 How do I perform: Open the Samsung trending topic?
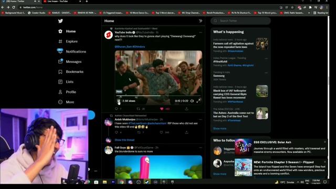pos(219,76)
